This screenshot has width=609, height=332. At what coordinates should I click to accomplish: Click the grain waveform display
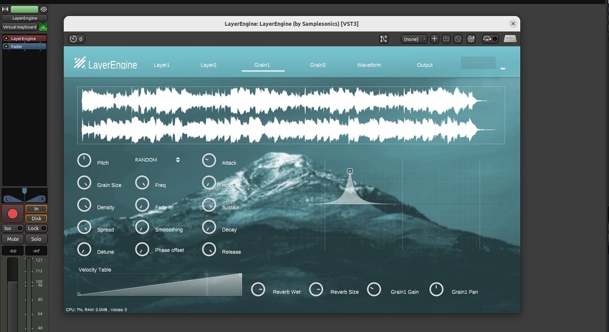pyautogui.click(x=291, y=115)
